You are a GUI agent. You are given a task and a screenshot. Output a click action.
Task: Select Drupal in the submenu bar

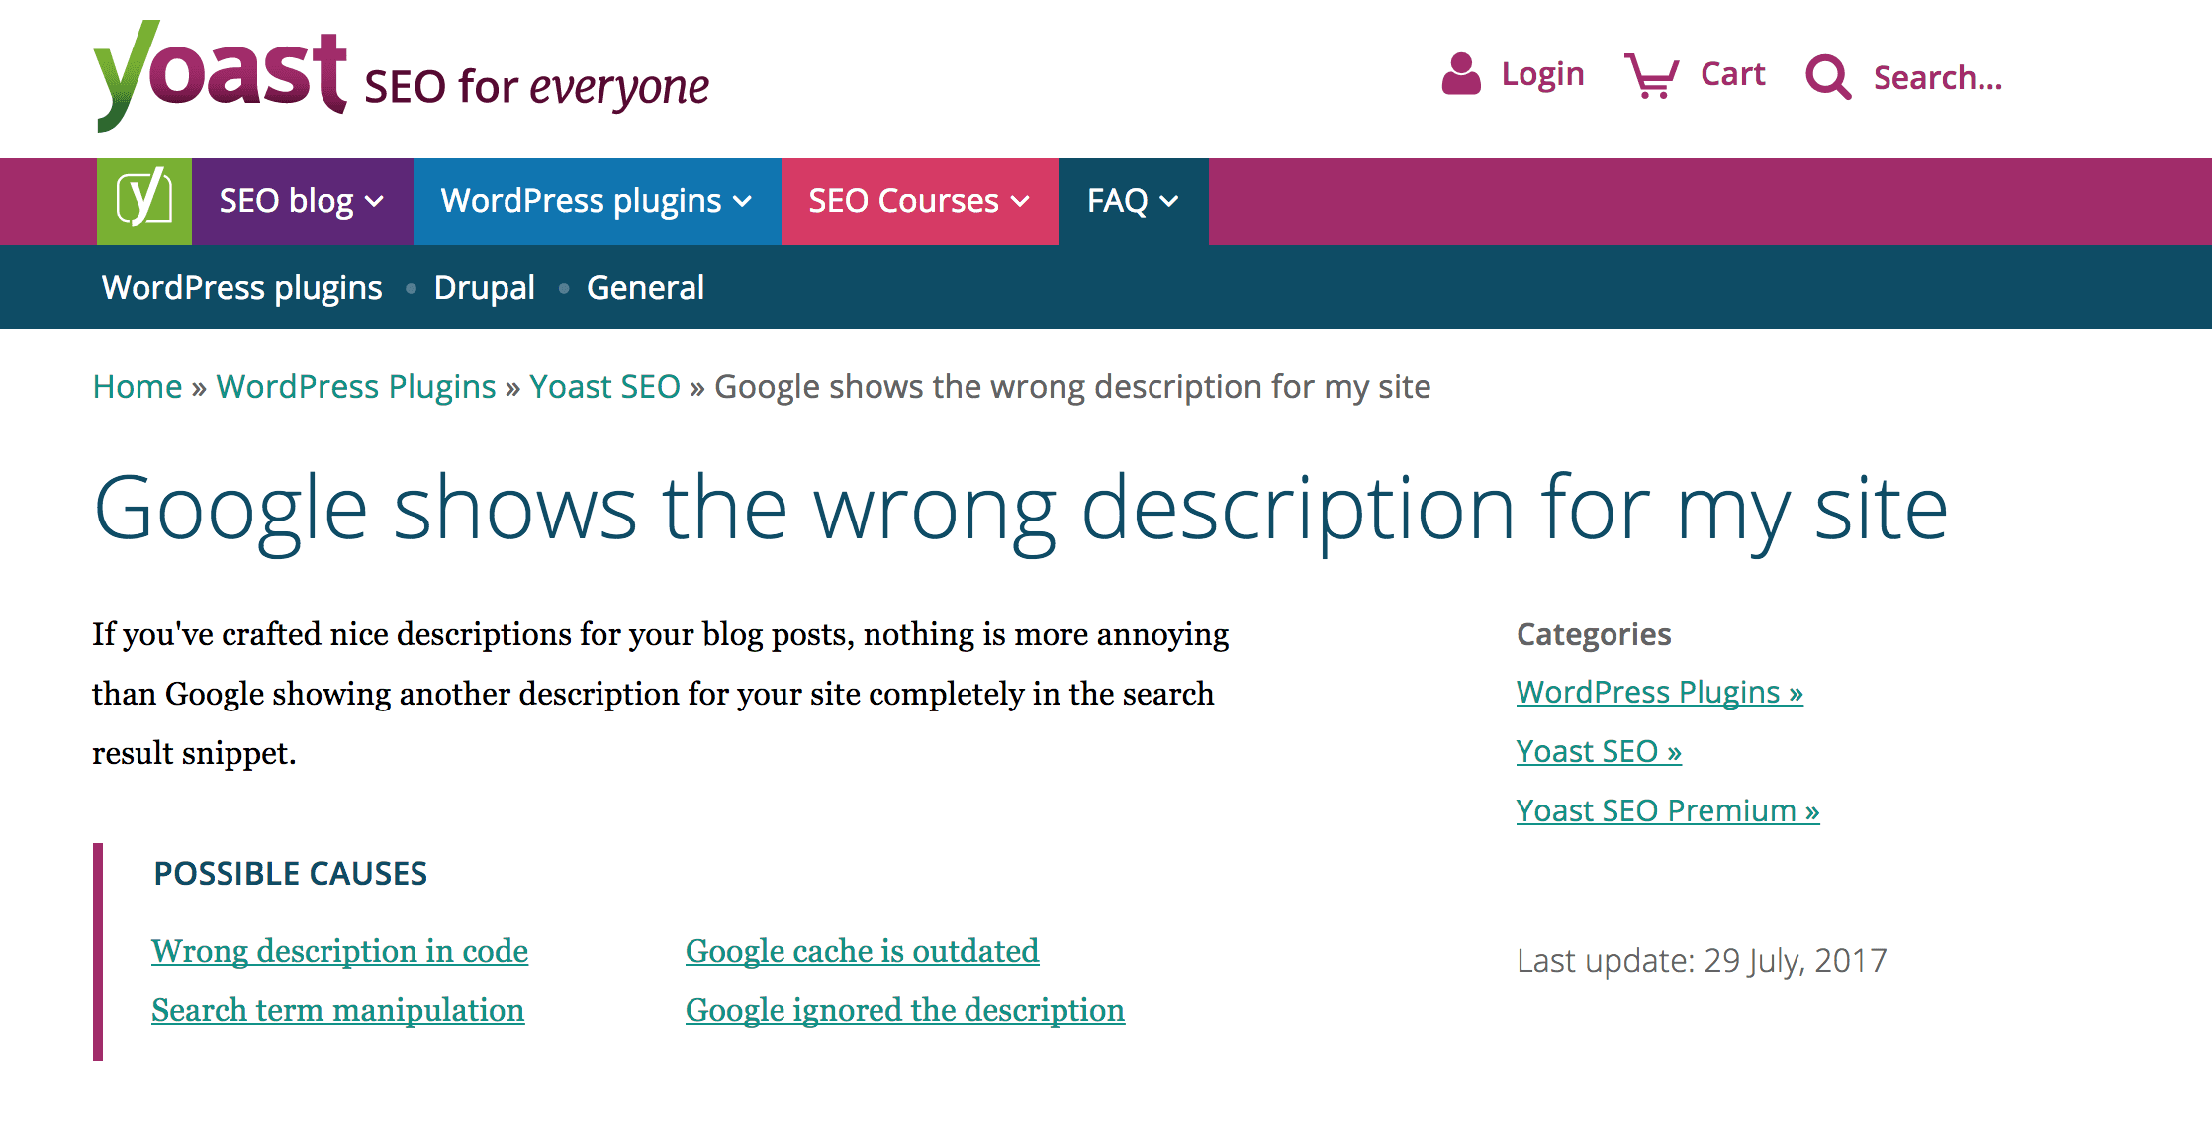pos(484,288)
